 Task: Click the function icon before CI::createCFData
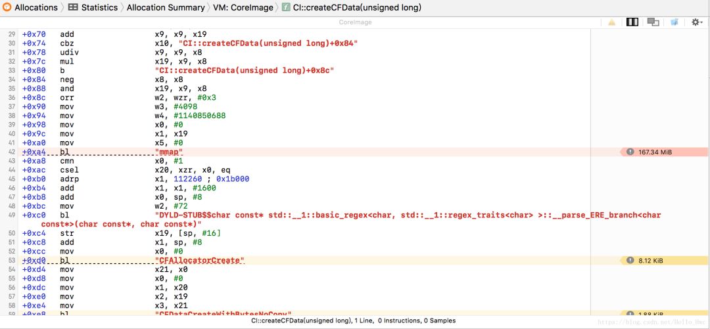pyautogui.click(x=286, y=8)
